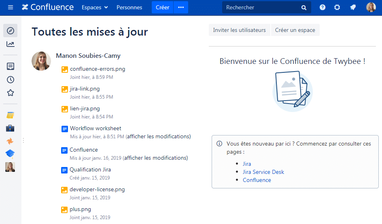382x224 pixels.
Task: Open the three-dot create-from-template menu
Action: point(181,8)
